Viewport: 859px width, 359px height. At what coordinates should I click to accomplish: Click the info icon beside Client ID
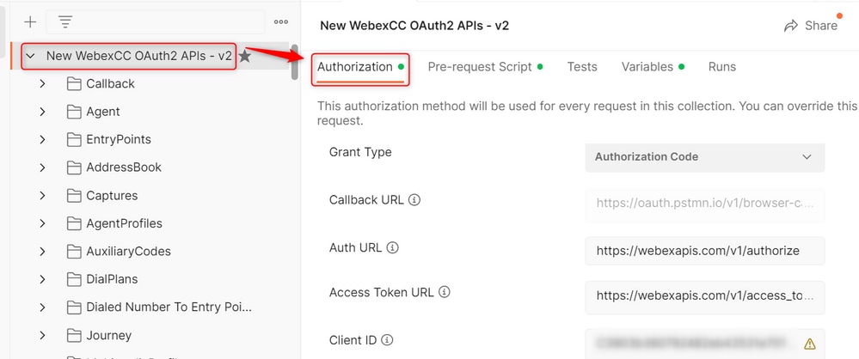tap(387, 340)
